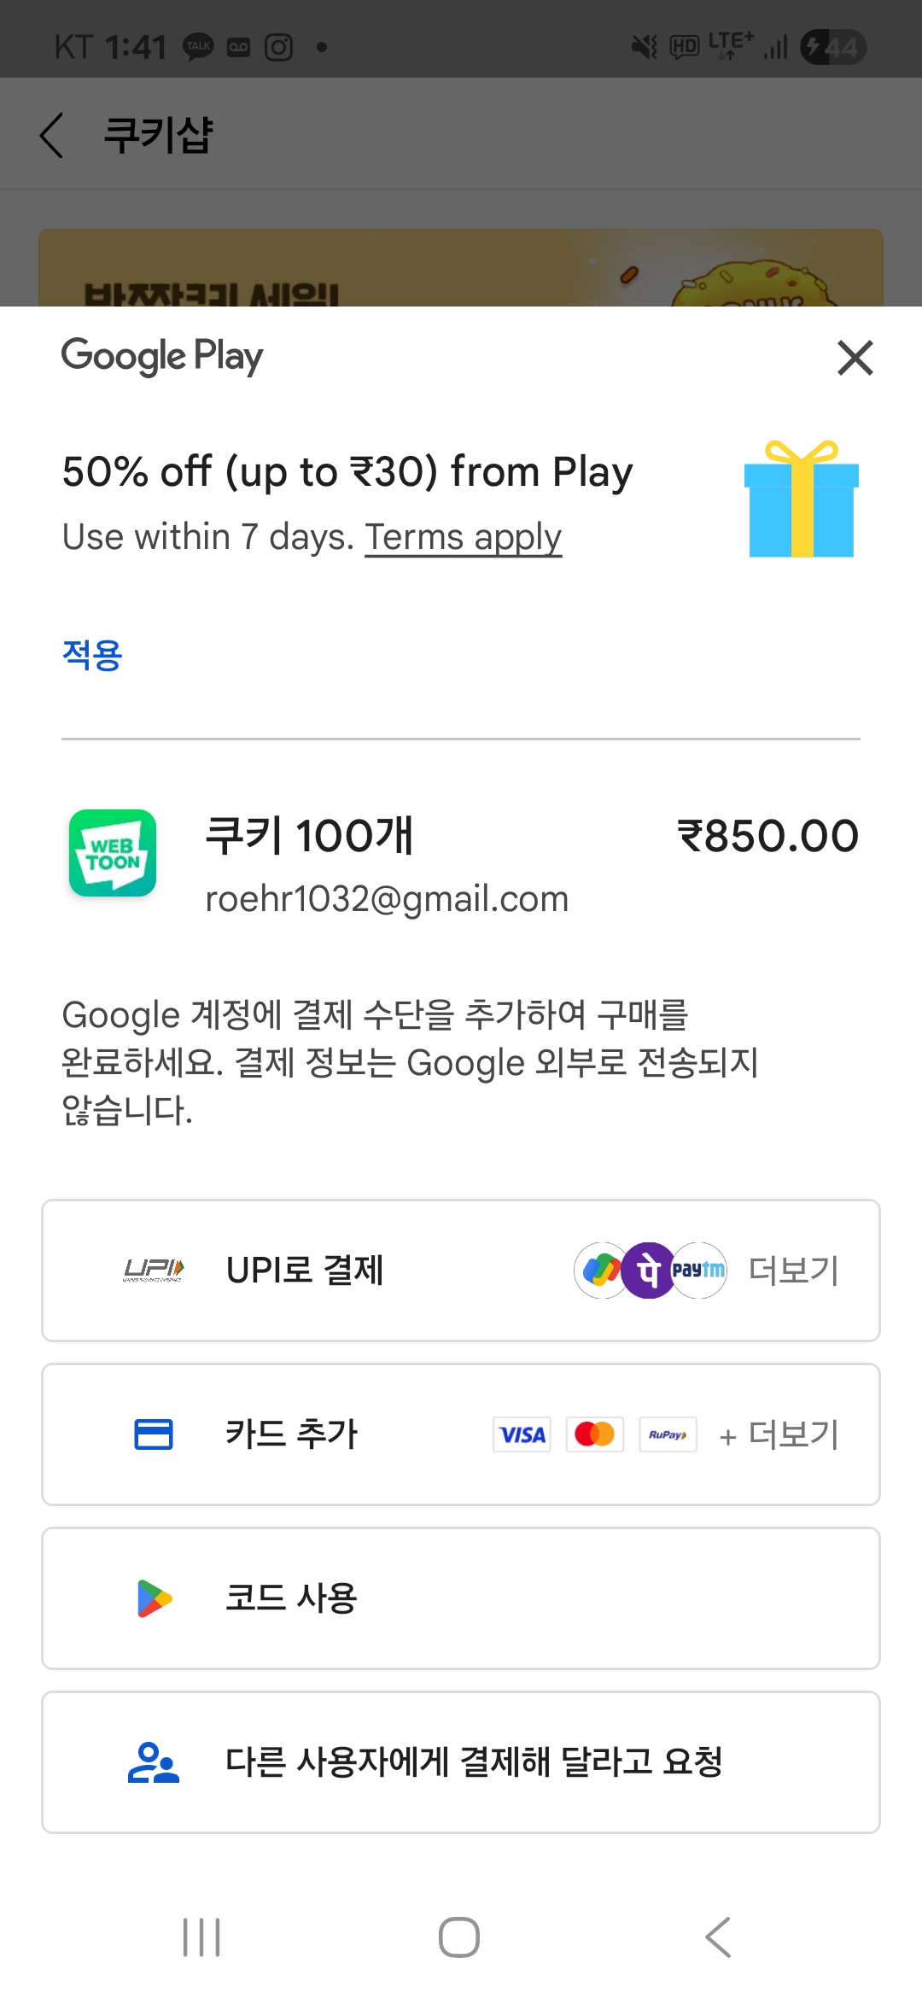This screenshot has width=922, height=1998.
Task: Tap the Google Pay icon
Action: tap(599, 1271)
